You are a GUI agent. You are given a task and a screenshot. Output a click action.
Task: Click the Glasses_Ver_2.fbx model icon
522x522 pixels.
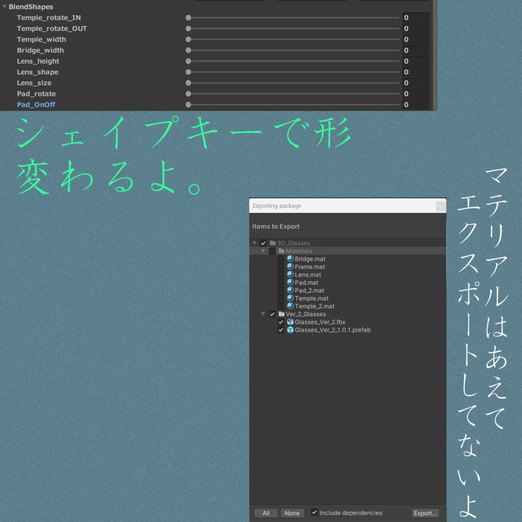tap(290, 322)
